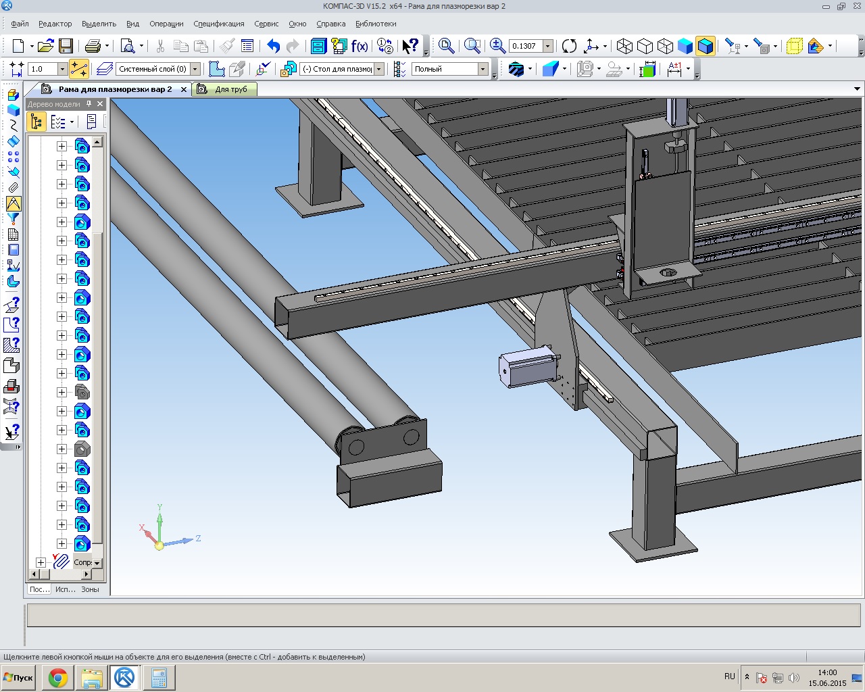Open Google Chrome from the taskbar

point(58,677)
